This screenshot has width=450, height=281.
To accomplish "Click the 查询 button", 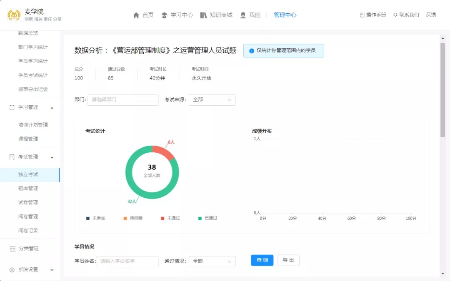I will [262, 260].
